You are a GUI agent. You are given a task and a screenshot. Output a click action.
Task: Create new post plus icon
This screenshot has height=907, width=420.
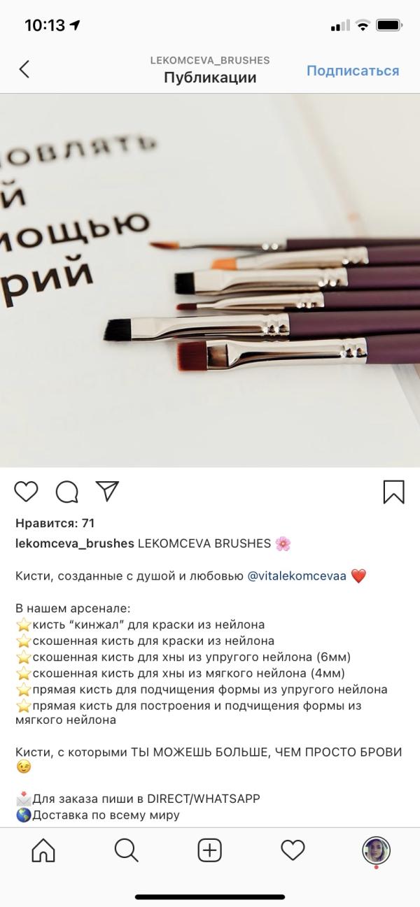tap(209, 850)
